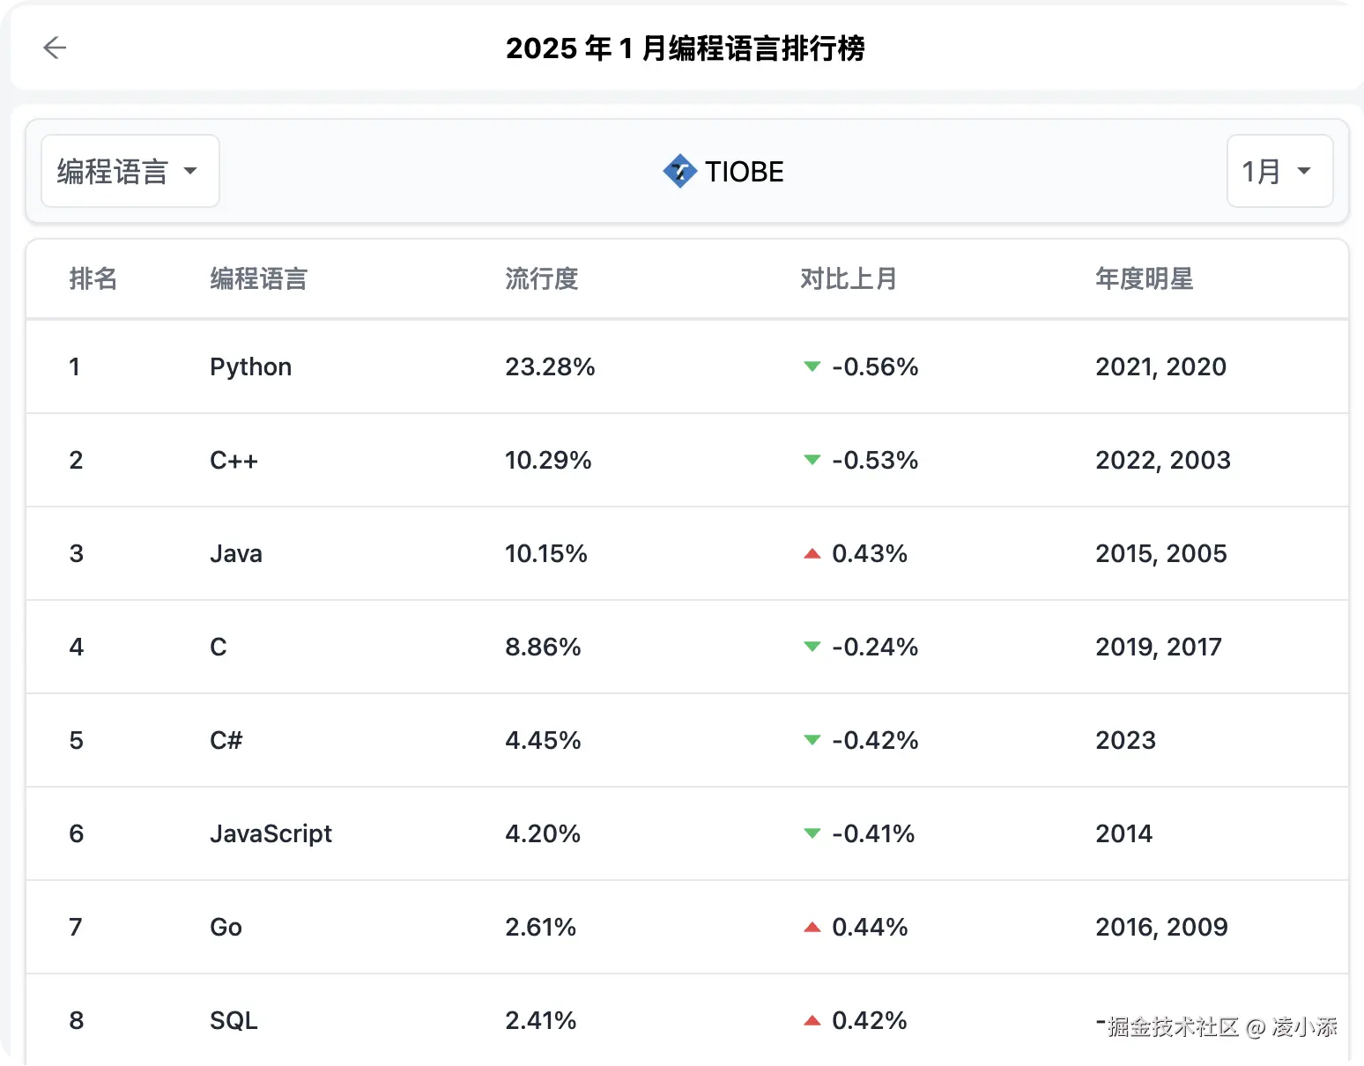Click the red up arrow in SQL row

coord(812,1020)
